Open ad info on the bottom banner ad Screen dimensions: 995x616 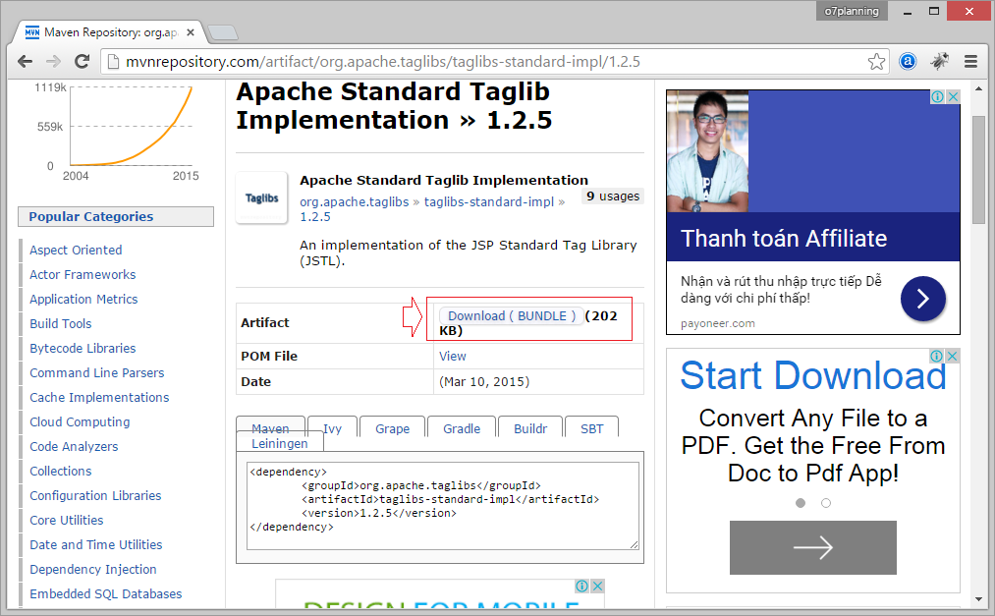[581, 587]
